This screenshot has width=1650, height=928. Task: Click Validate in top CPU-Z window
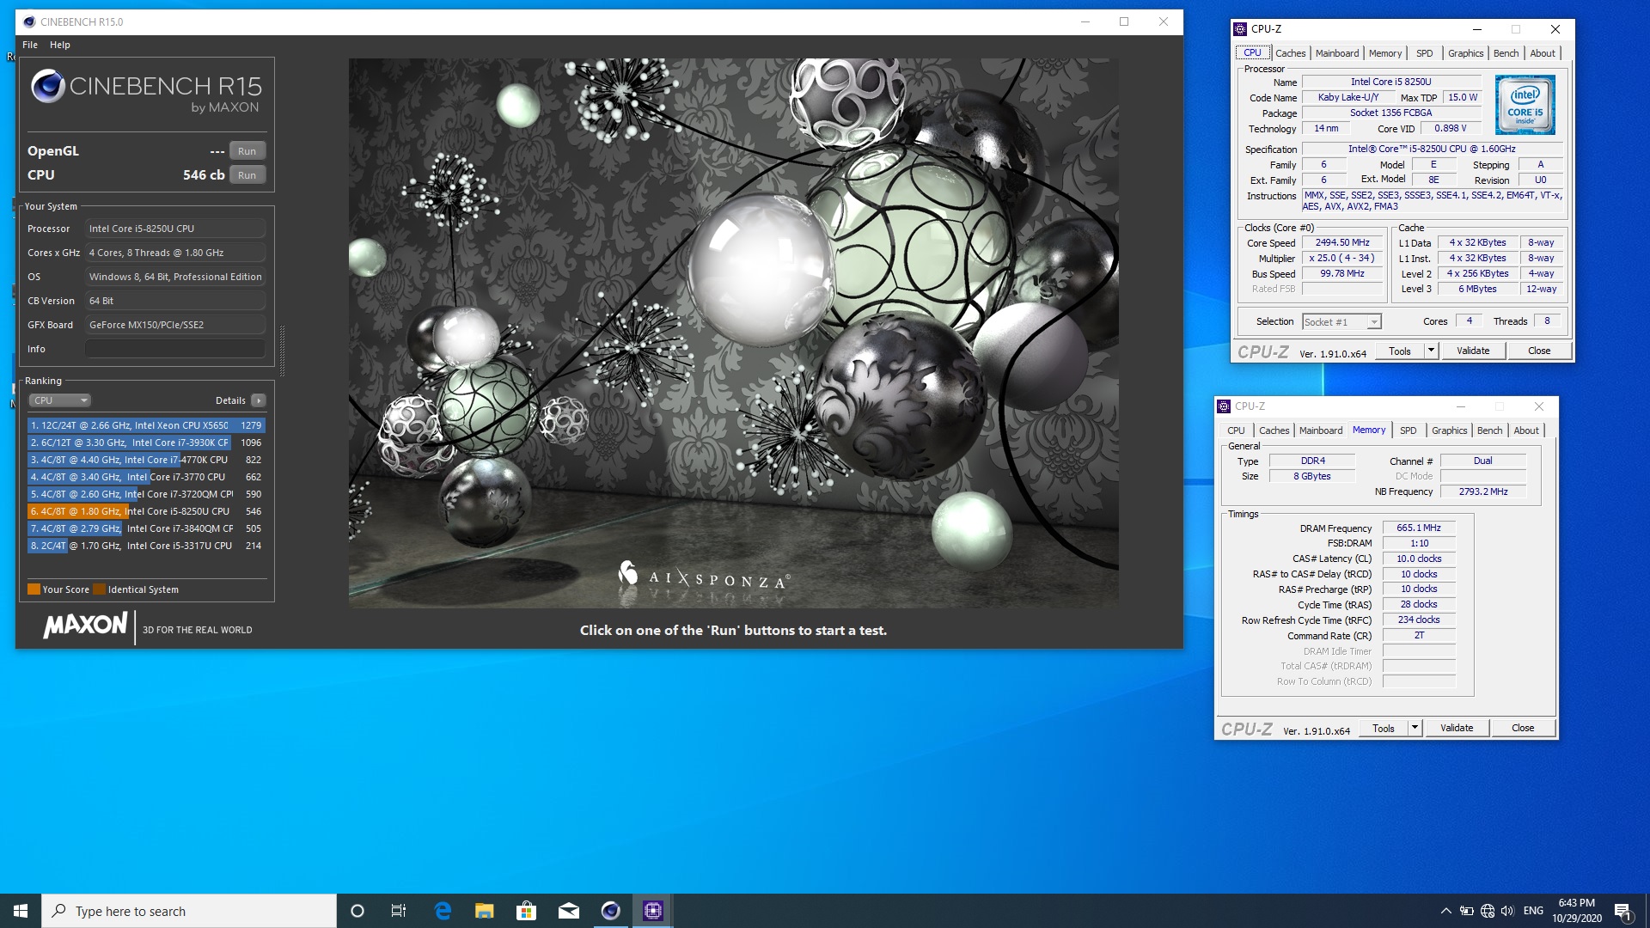[x=1473, y=351]
